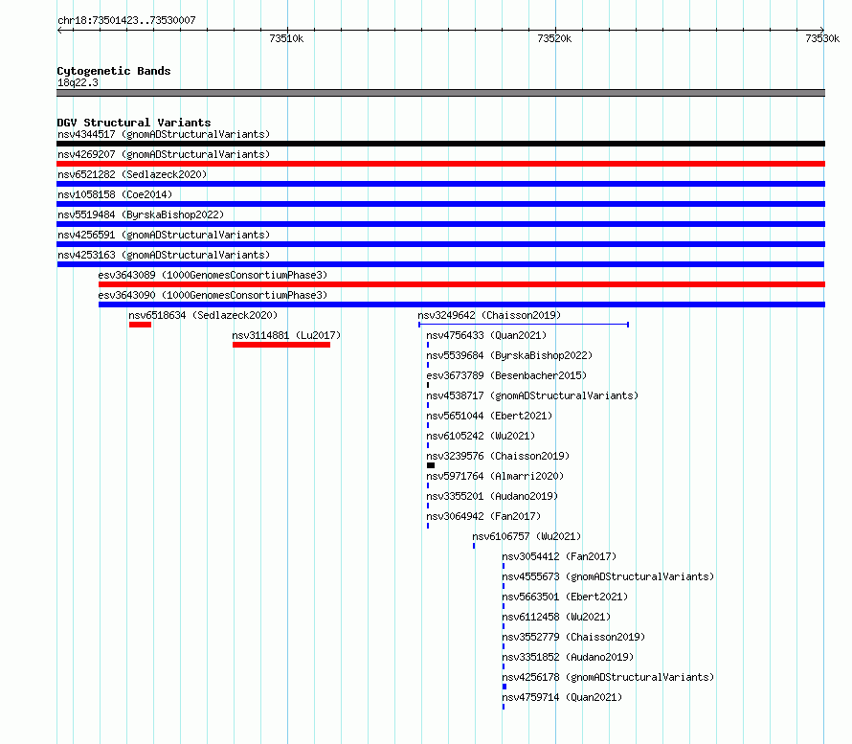Select nsv5519484 (ByrskaBishop2022) label

click(x=141, y=214)
